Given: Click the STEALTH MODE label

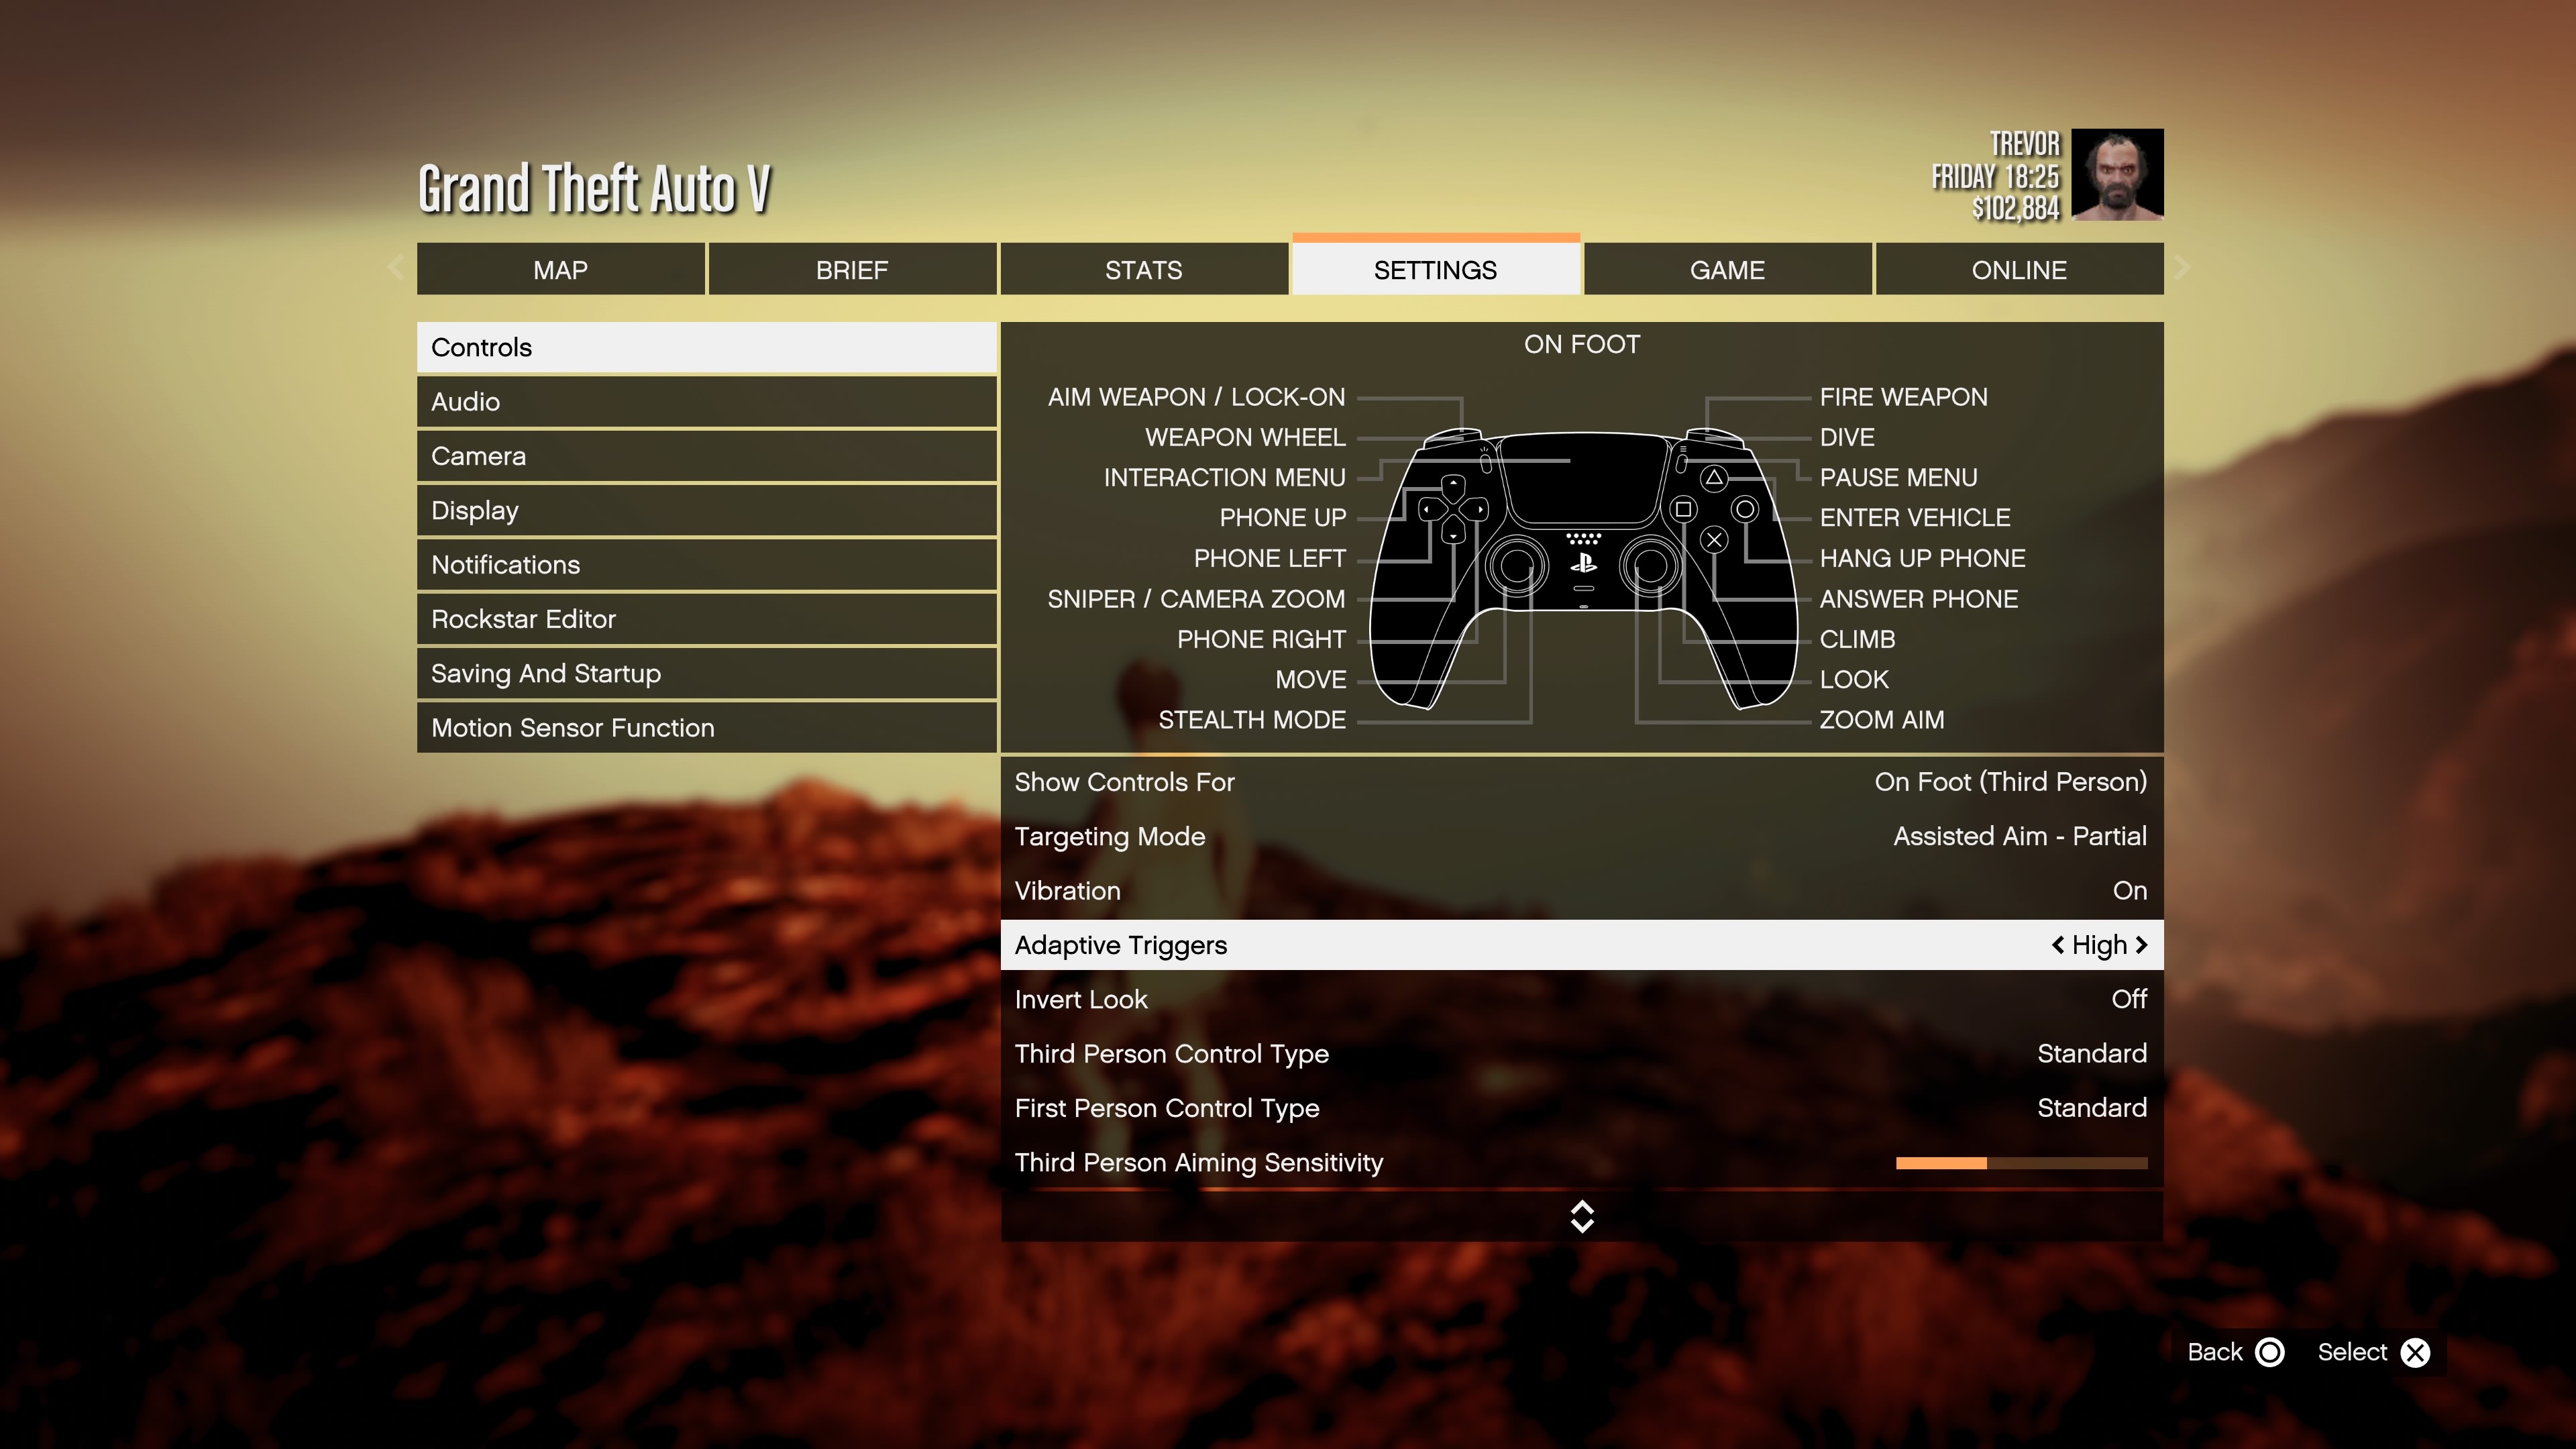Looking at the screenshot, I should click(x=1251, y=720).
